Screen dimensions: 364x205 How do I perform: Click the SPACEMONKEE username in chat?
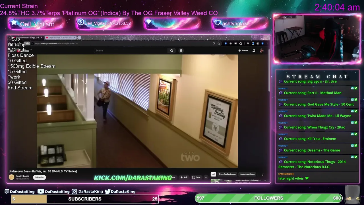(286, 174)
